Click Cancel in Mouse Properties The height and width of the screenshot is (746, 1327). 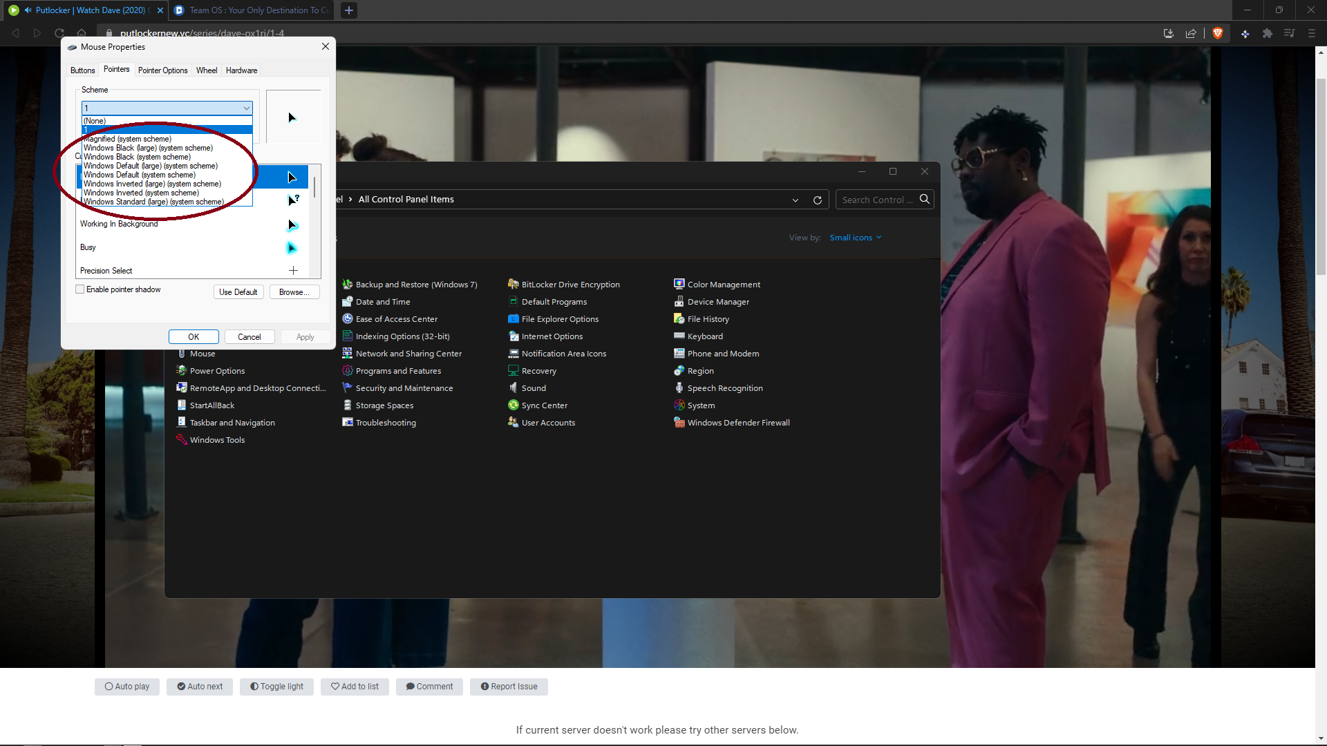click(x=250, y=337)
